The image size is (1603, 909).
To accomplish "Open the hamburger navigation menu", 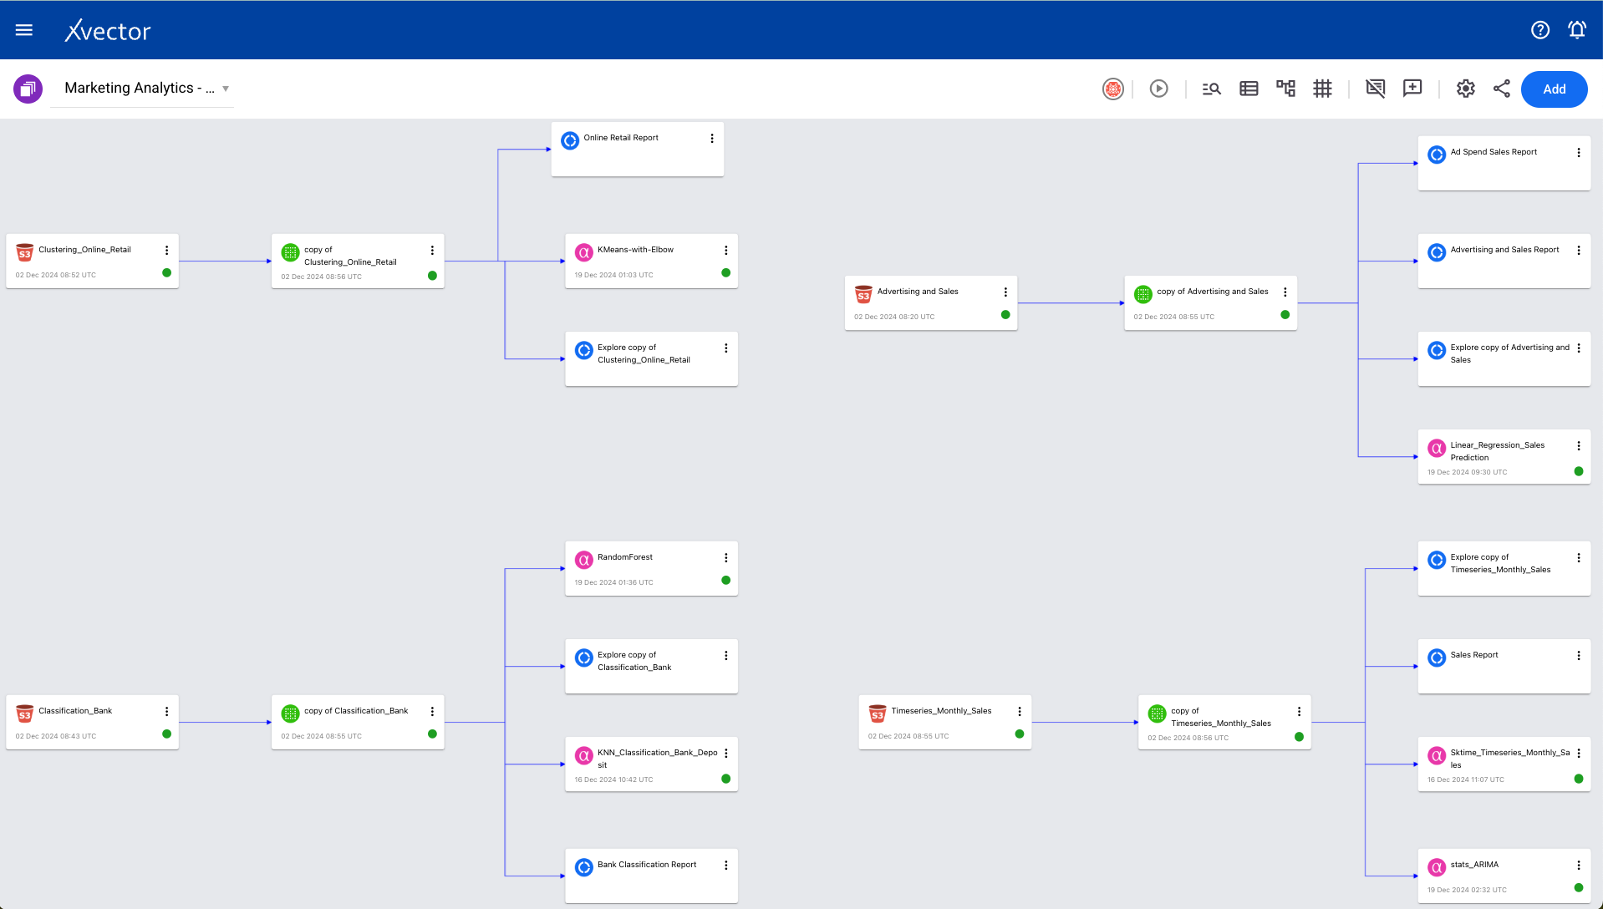I will (24, 30).
